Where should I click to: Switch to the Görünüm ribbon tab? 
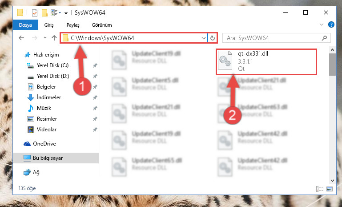click(x=102, y=25)
